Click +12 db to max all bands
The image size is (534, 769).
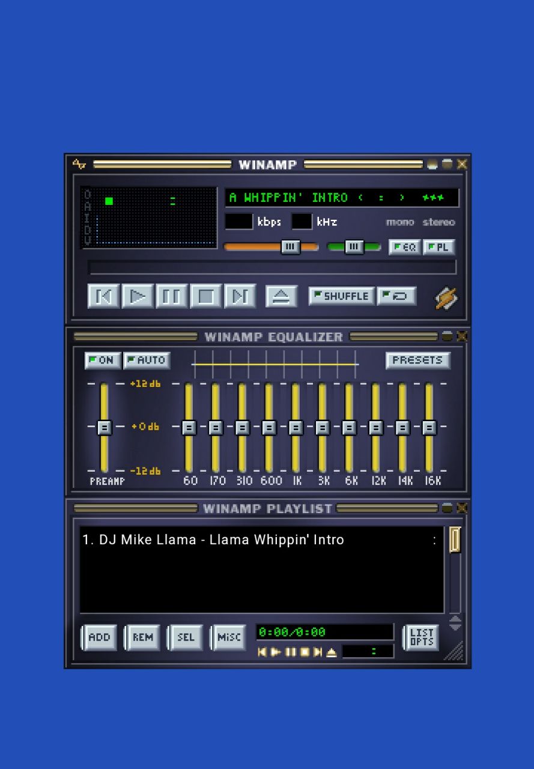click(x=145, y=383)
